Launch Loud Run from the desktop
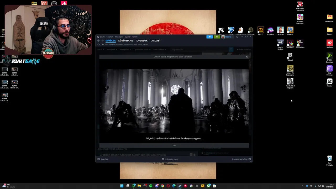Screen dimensions: 336x189 (270, 31)
